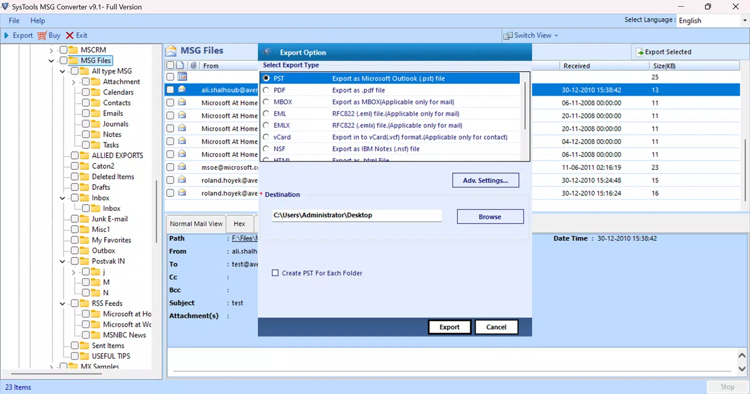Click the Adv. Settings button
Screen dimensions: 750x394
coord(485,180)
